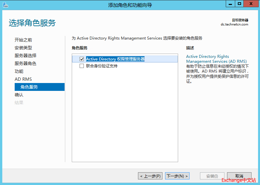Go to the 开始之前 step
Image resolution: width=260 pixels, height=185 pixels.
pos(23,40)
